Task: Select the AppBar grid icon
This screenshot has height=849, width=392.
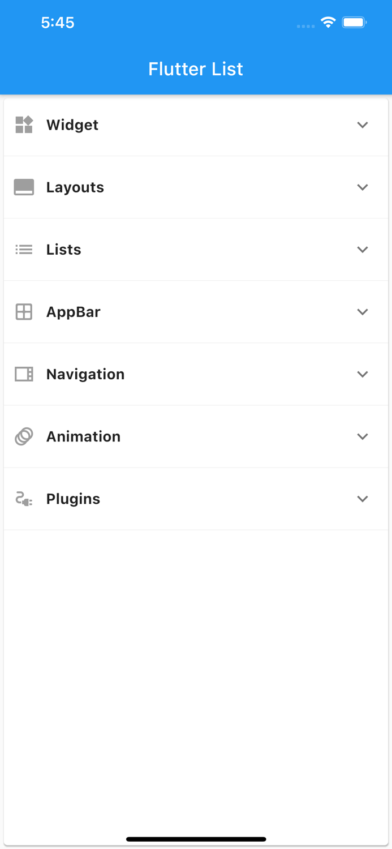Action: coord(24,312)
